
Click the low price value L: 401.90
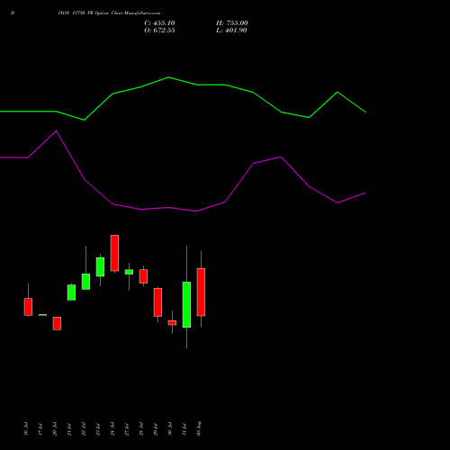pyautogui.click(x=231, y=31)
